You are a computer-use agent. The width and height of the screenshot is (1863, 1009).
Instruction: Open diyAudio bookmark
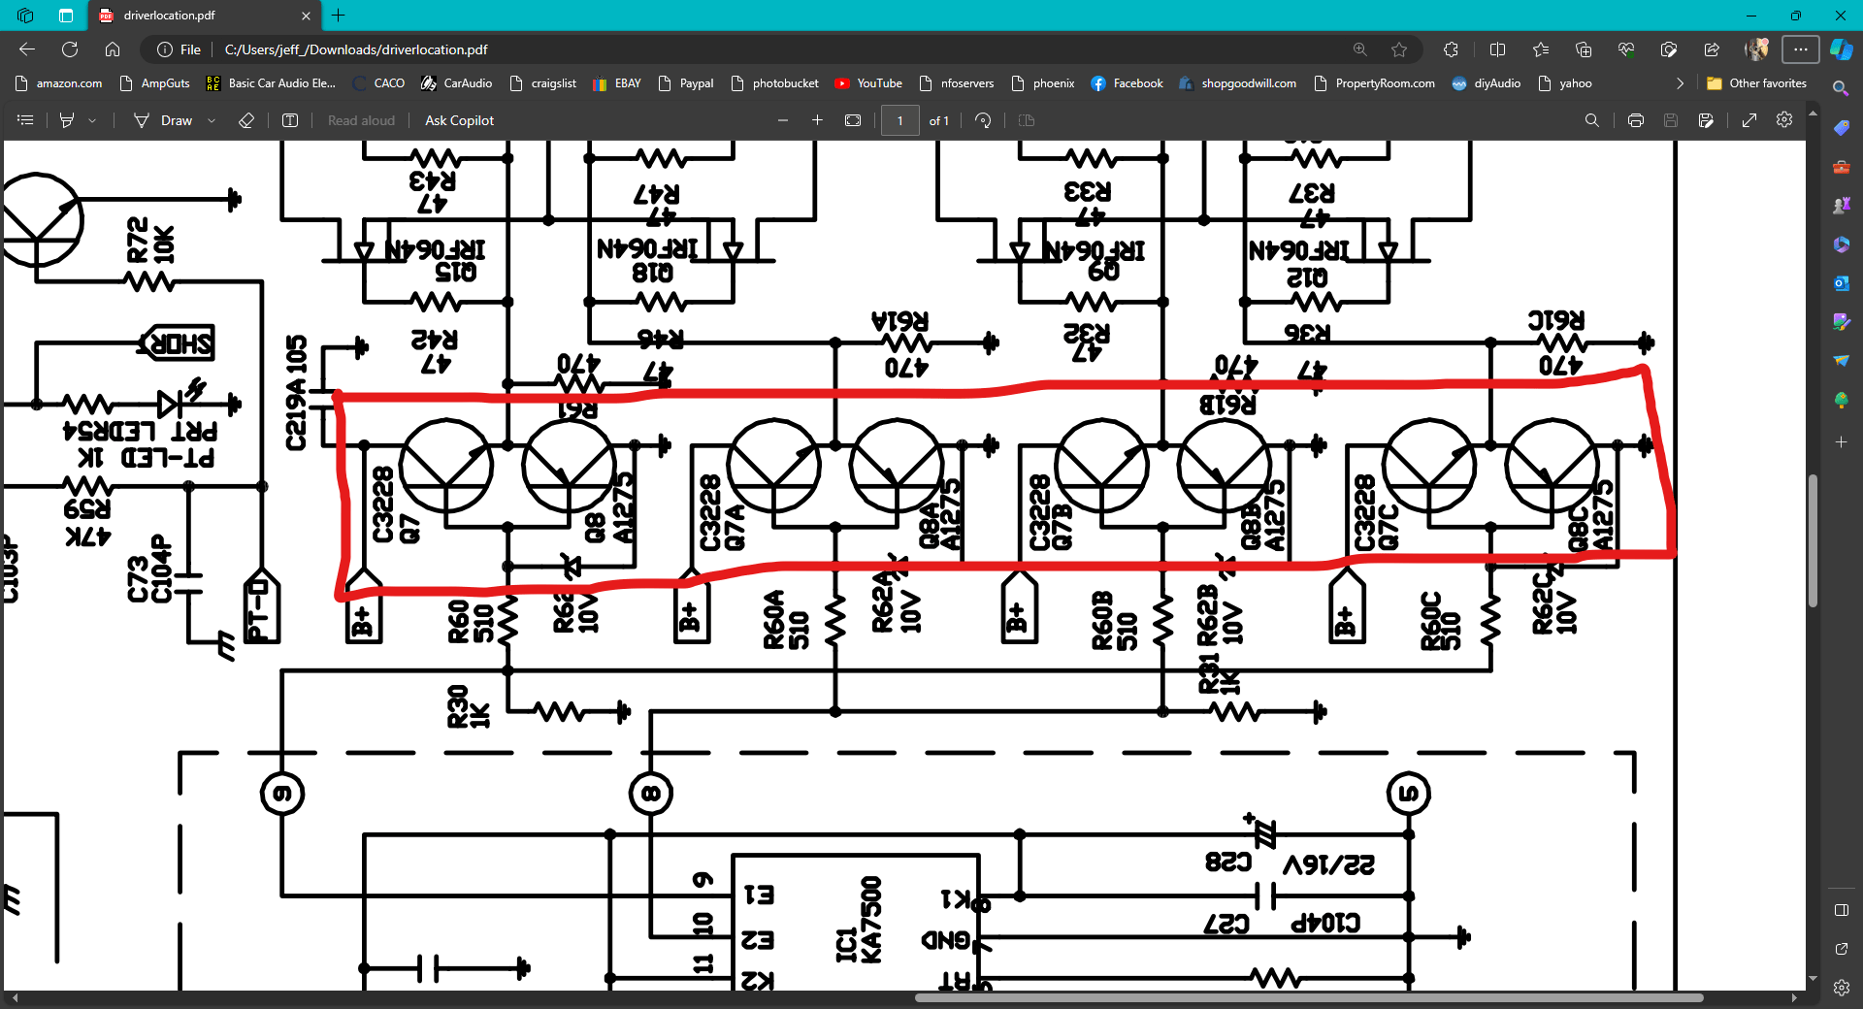1486,83
